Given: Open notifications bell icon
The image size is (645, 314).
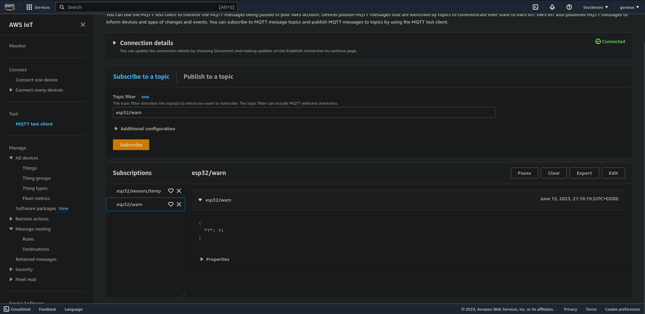Looking at the screenshot, I should click(552, 7).
